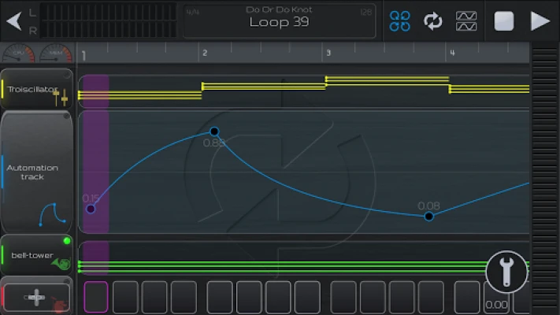The width and height of the screenshot is (560, 315).
Task: Select the Automation track header
Action: 37,172
